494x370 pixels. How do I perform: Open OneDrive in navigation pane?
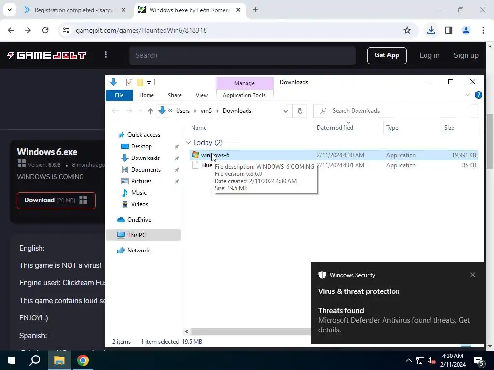click(139, 220)
